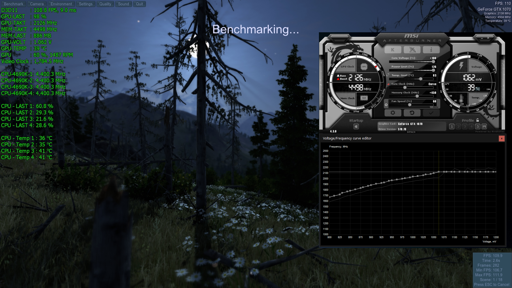Save profile using floppy disk icon
The height and width of the screenshot is (288, 512).
(x=484, y=127)
